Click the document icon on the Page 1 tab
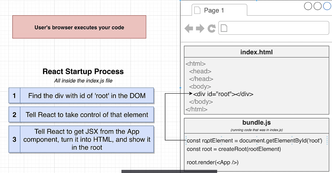 point(197,10)
